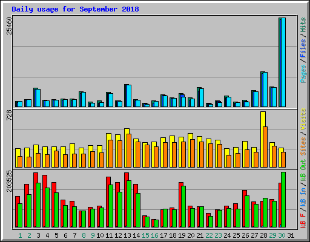The height and width of the screenshot is (242, 310).
Task: Click day label 26 on the x-axis
Action: [245, 235]
